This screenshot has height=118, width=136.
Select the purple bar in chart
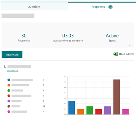point(108,111)
